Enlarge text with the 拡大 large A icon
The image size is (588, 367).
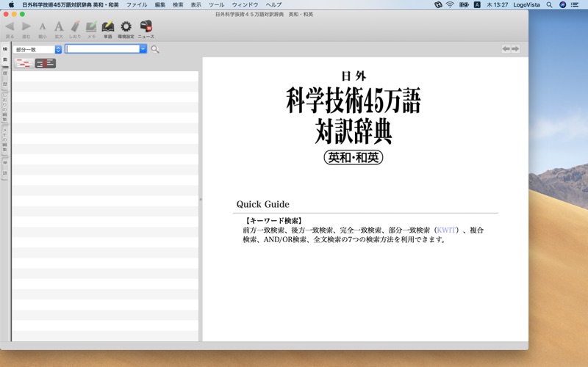coord(59,26)
